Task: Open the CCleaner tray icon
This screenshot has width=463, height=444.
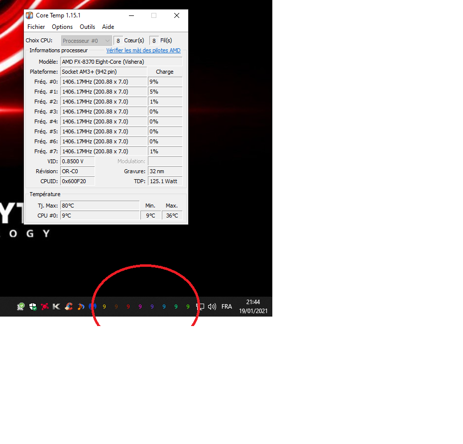Action: click(69, 307)
